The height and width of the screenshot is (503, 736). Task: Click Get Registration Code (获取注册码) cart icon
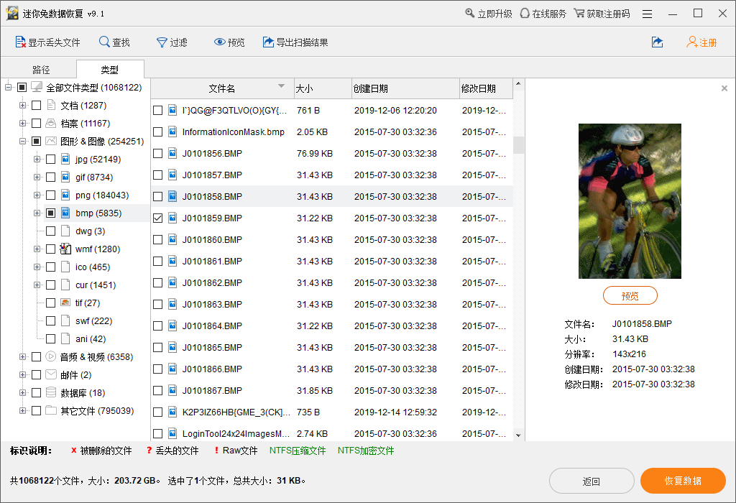(579, 14)
